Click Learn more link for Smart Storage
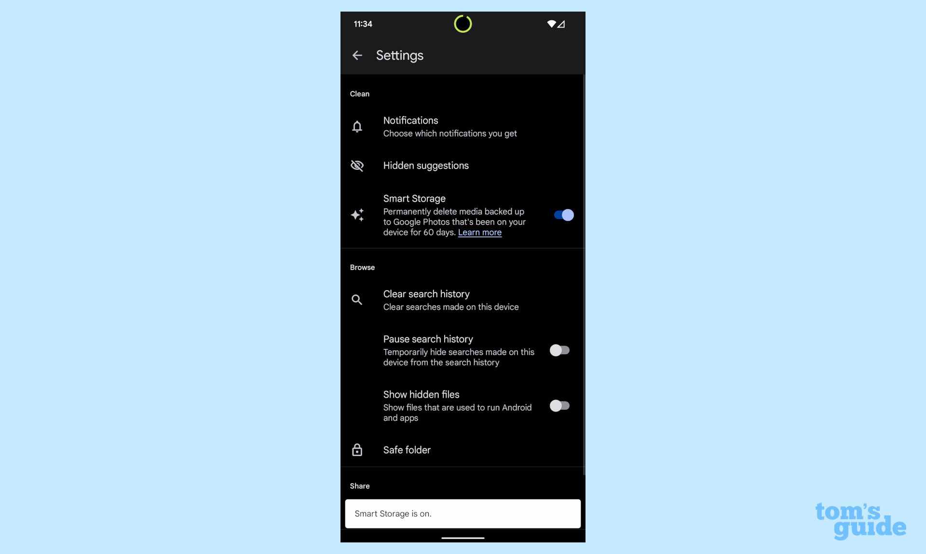Screen dimensions: 926x554 (479, 232)
